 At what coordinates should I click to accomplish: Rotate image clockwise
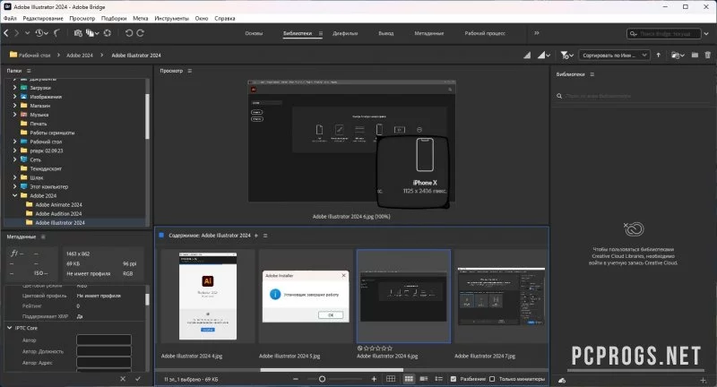pyautogui.click(x=141, y=33)
